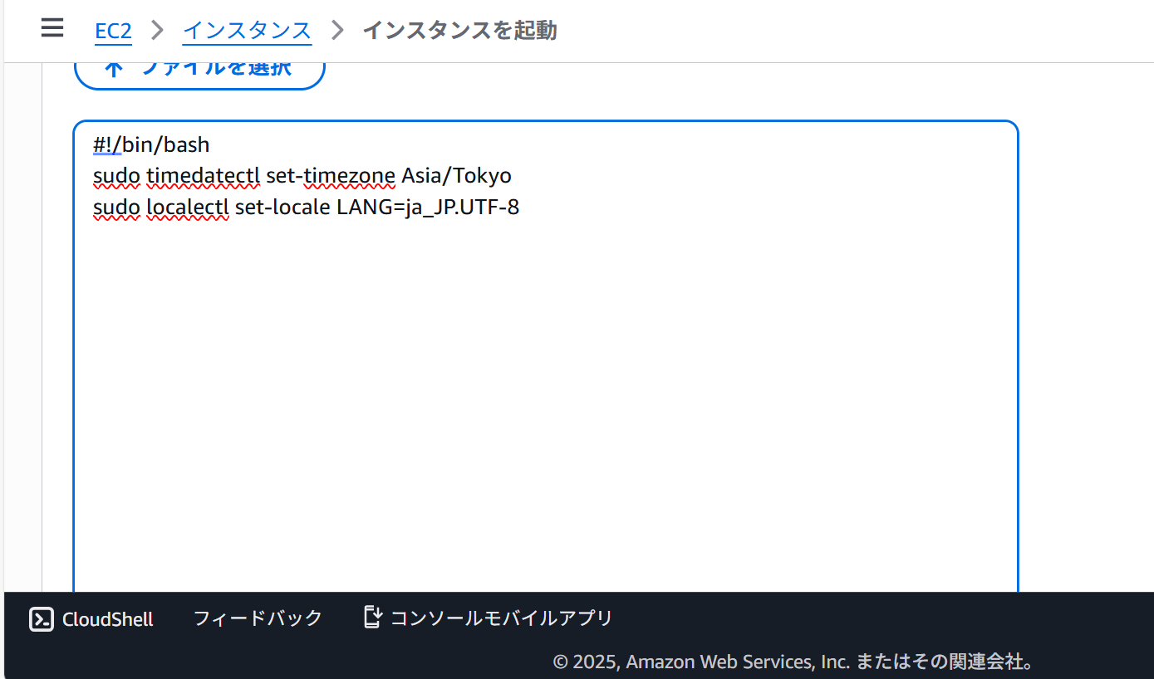This screenshot has height=679, width=1154.
Task: Open the hamburger navigation menu
Action: click(x=52, y=27)
